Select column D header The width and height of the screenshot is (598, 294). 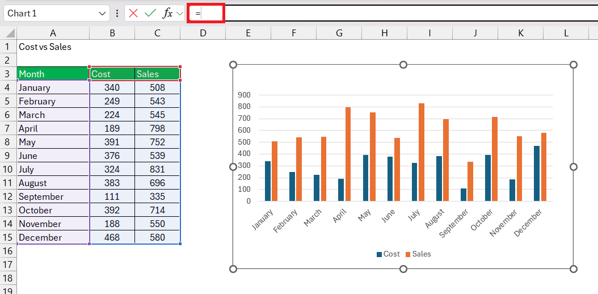tap(203, 33)
